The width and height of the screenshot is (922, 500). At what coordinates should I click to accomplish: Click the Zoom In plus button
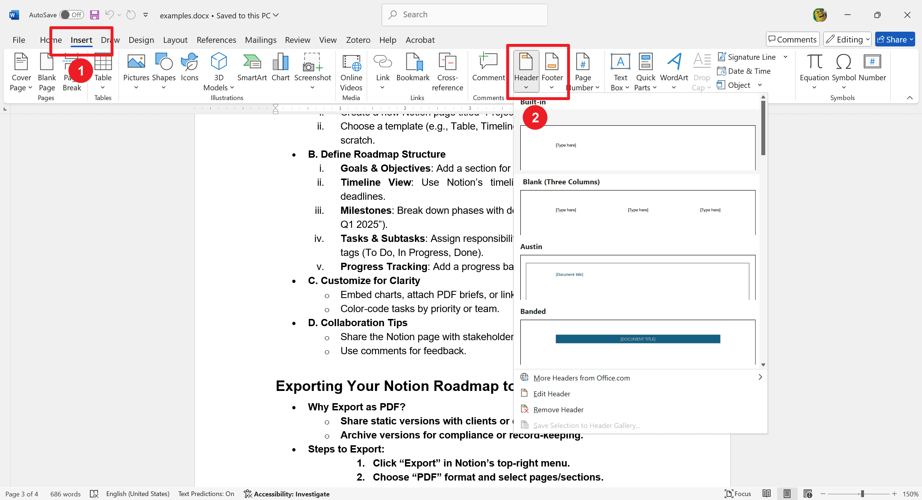tap(894, 494)
